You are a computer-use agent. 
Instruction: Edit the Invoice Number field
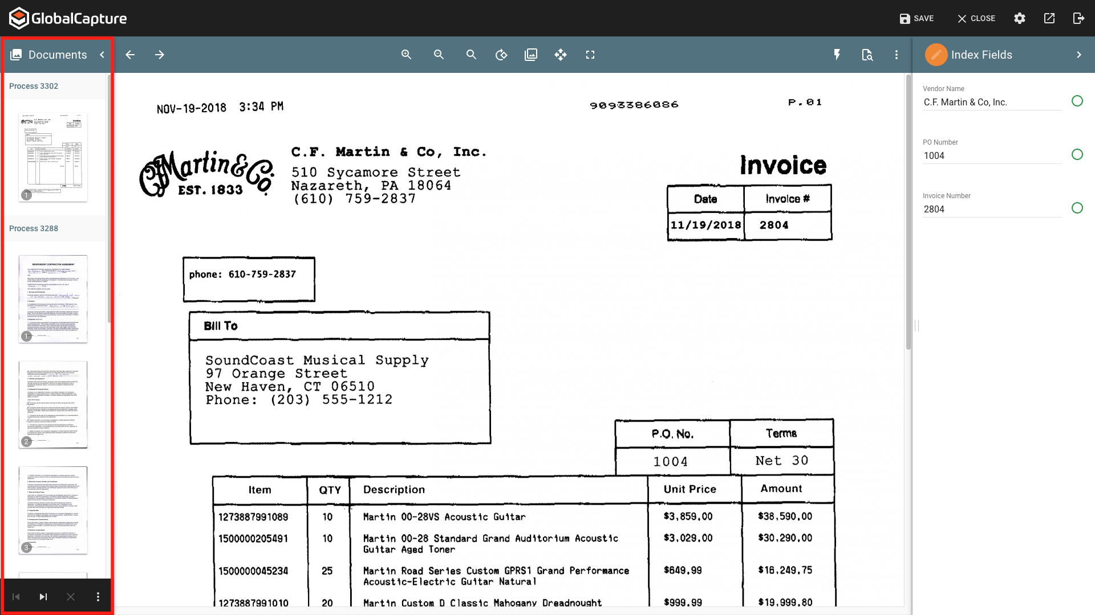992,210
